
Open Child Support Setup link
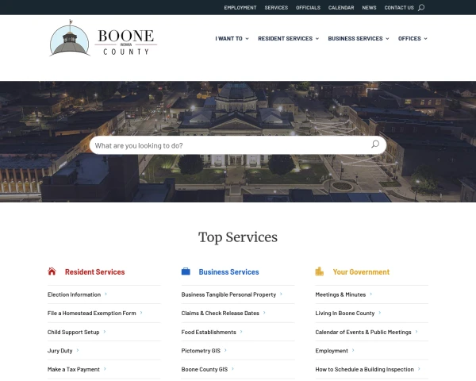74,332
